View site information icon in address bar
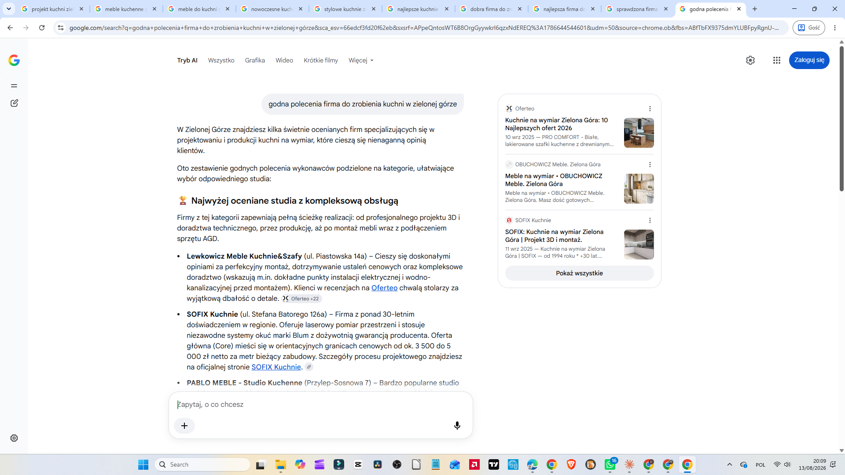845x475 pixels. 61,28
